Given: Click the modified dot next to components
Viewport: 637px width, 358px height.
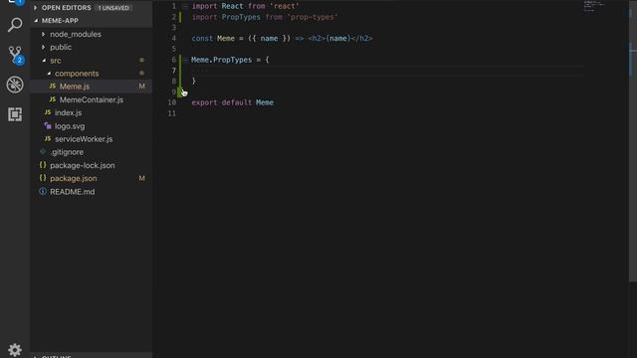Looking at the screenshot, I should (141, 73).
